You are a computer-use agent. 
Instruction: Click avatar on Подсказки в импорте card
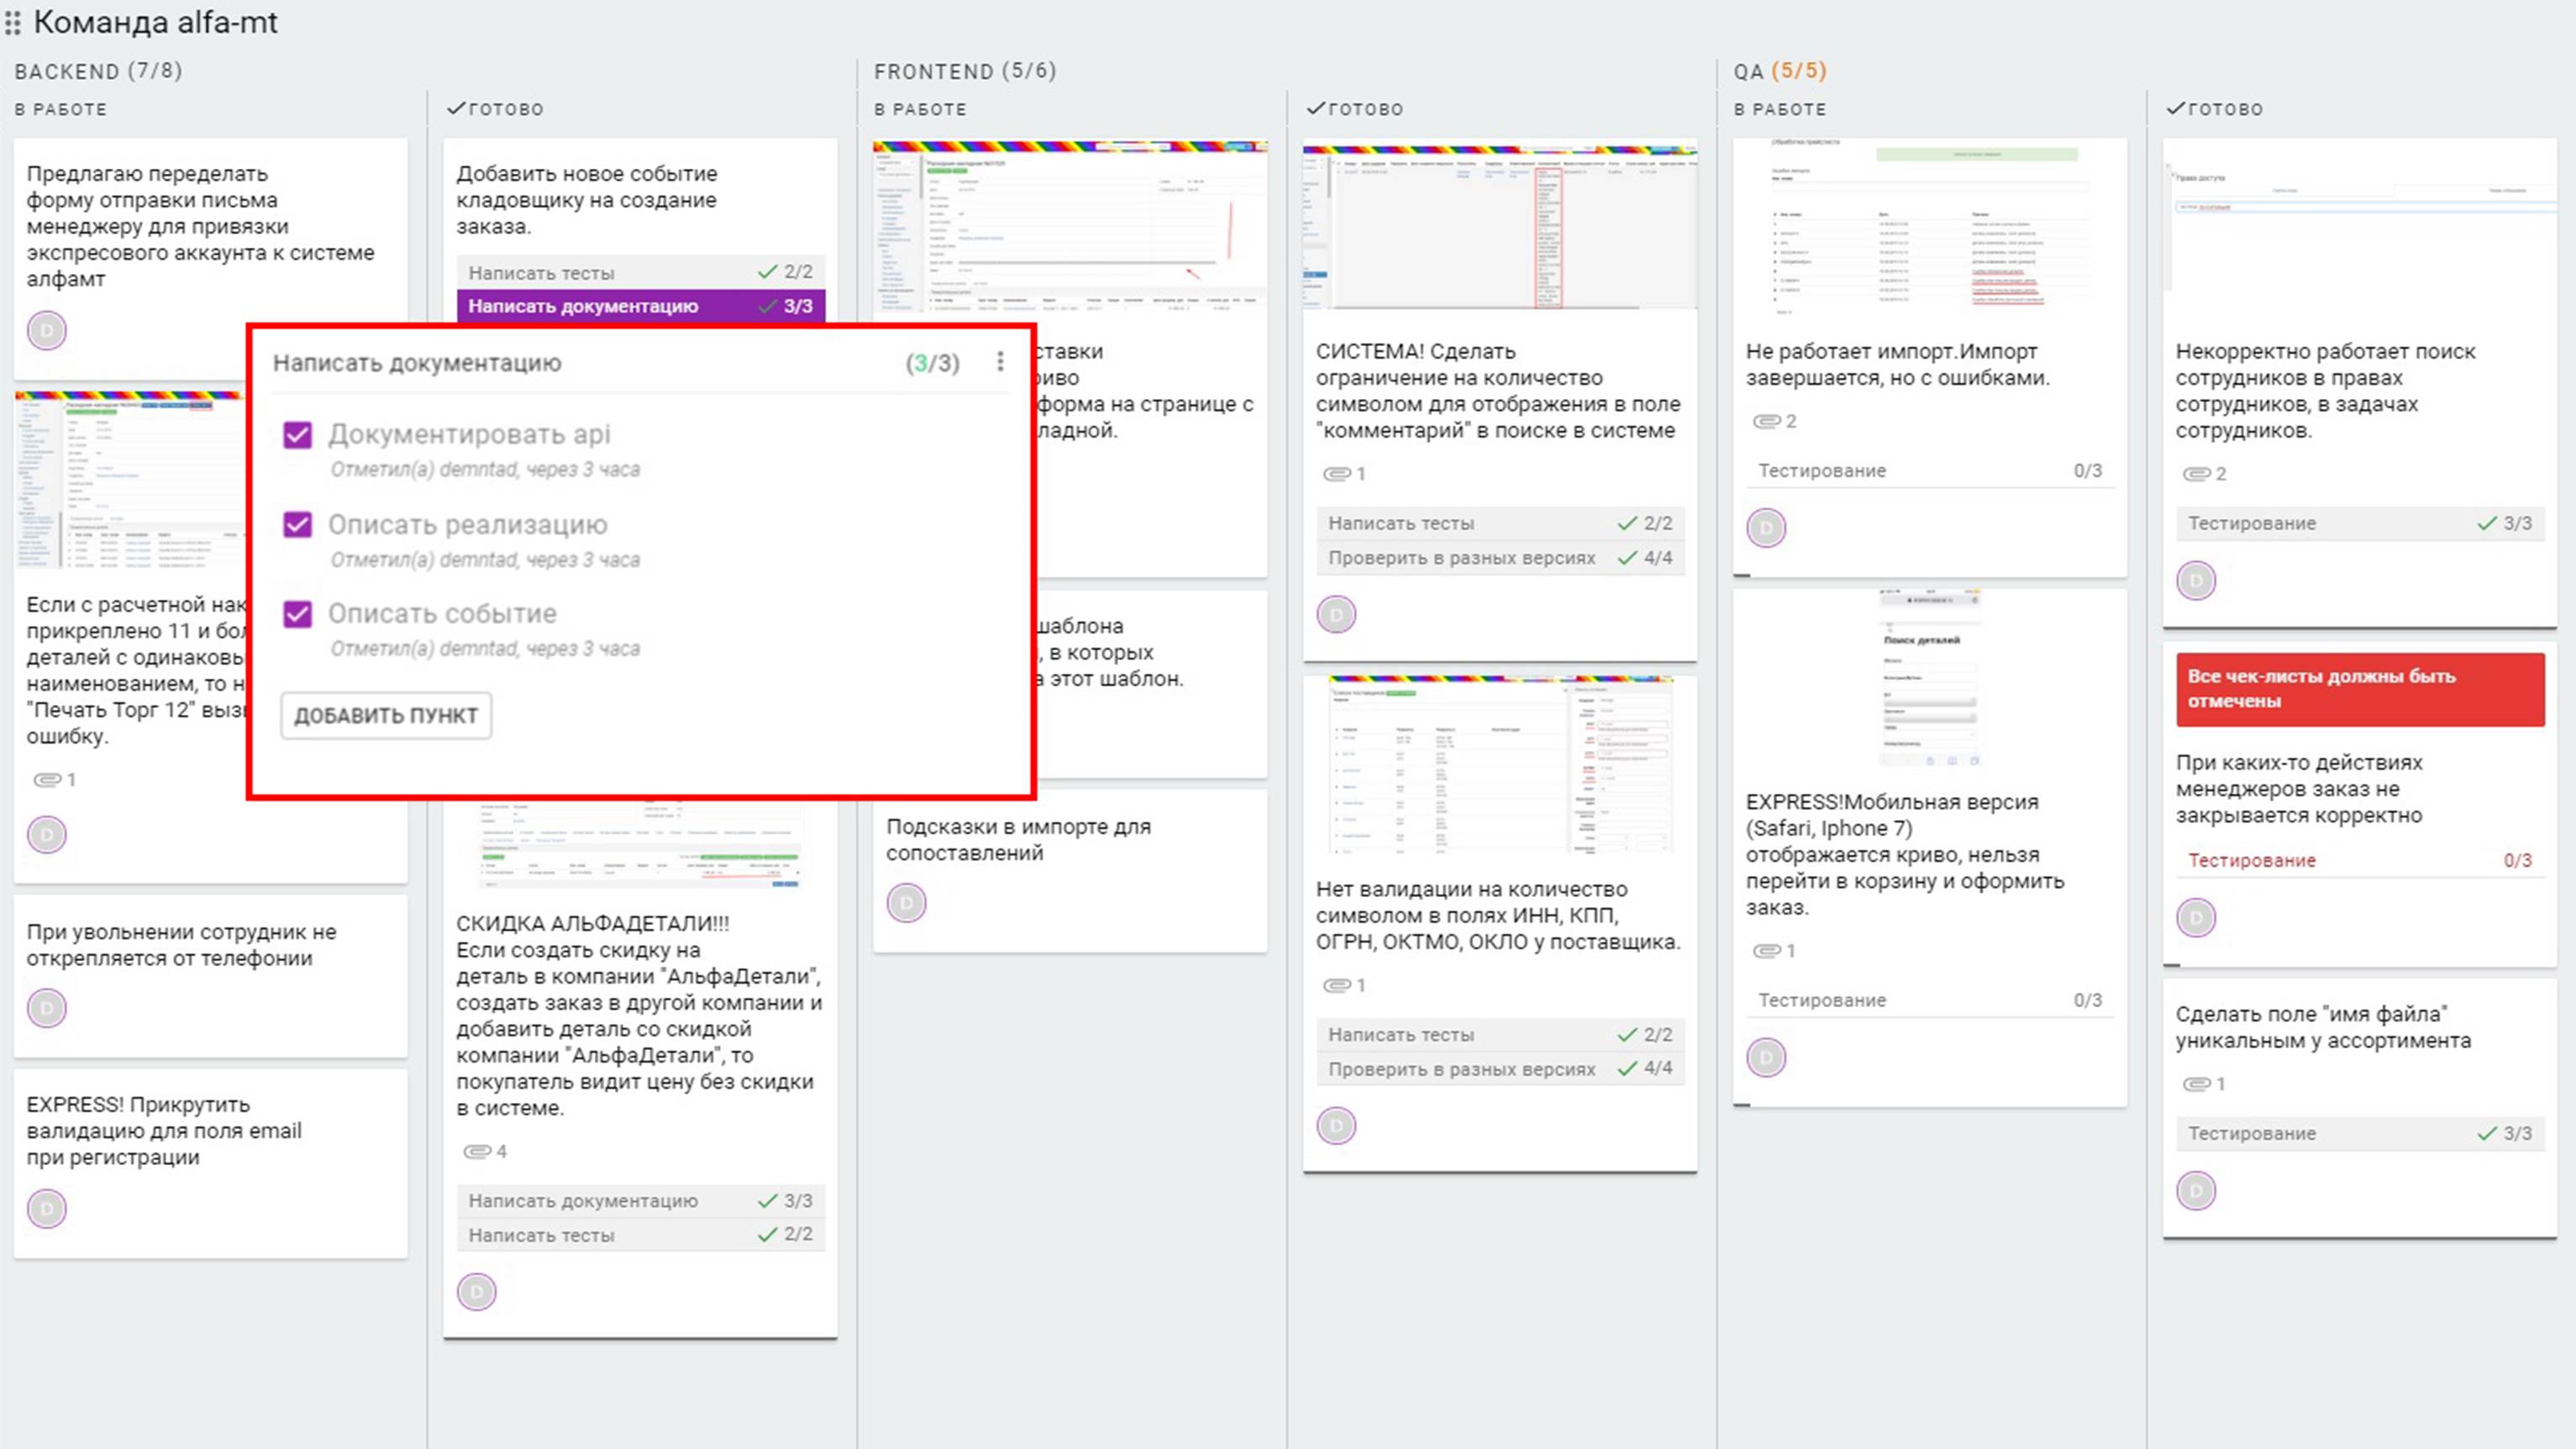[x=906, y=903]
